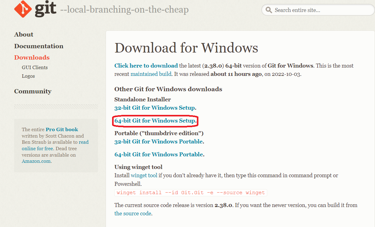Open the Downloads section
The image size is (375, 227).
(32, 57)
